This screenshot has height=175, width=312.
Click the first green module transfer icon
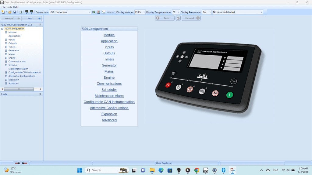27,12
